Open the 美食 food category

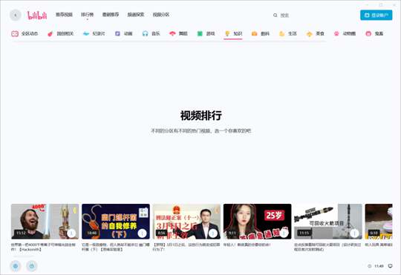315,33
